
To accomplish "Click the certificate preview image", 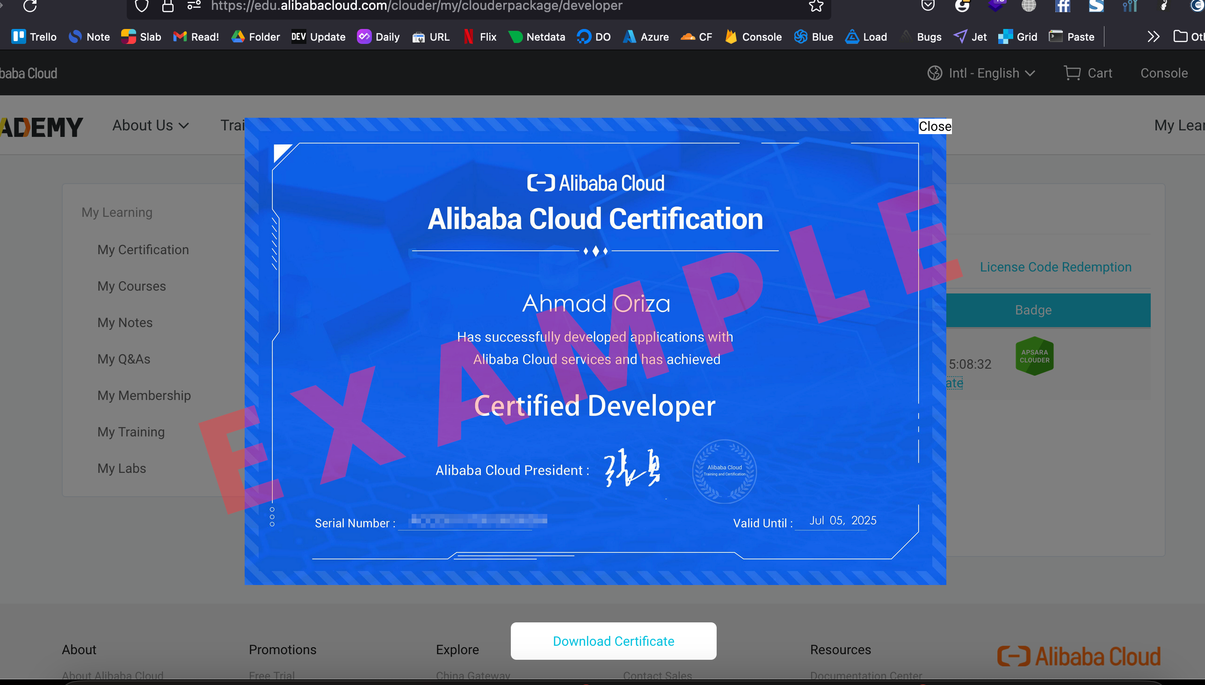I will (595, 351).
